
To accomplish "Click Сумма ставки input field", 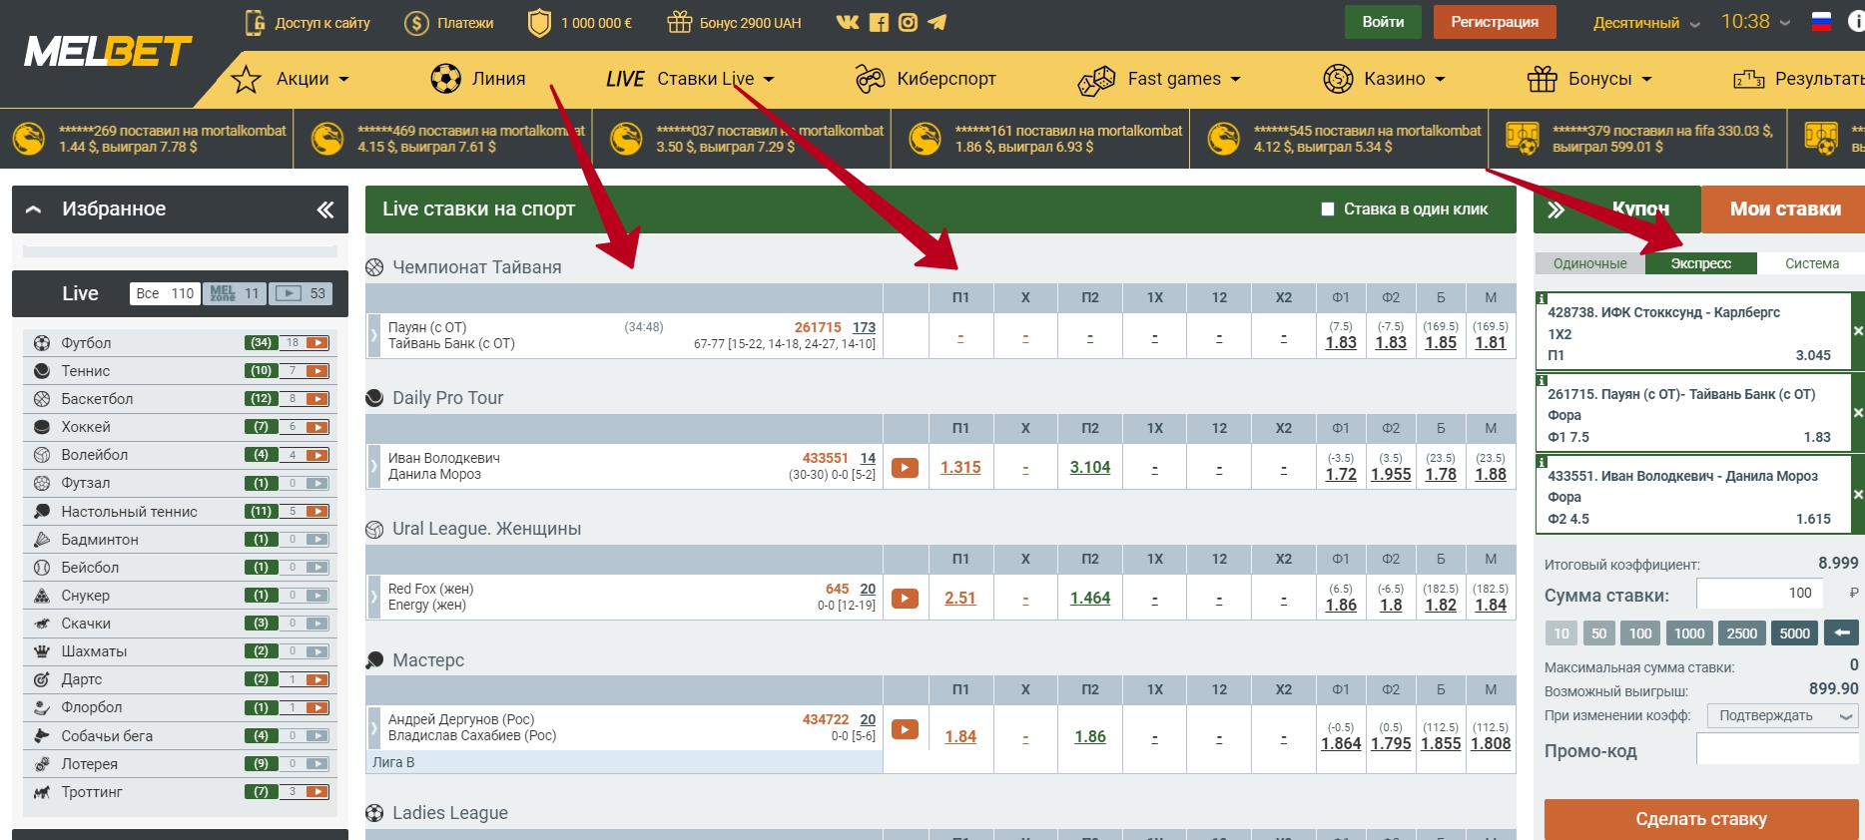I will pyautogui.click(x=1759, y=593).
